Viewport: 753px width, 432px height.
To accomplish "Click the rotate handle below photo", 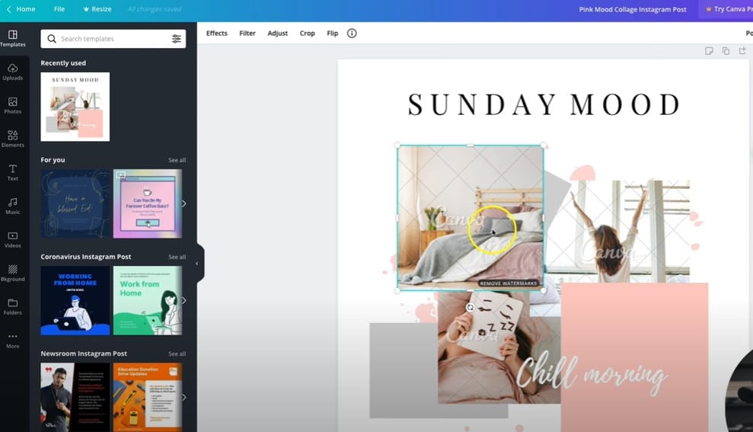I will 470,308.
